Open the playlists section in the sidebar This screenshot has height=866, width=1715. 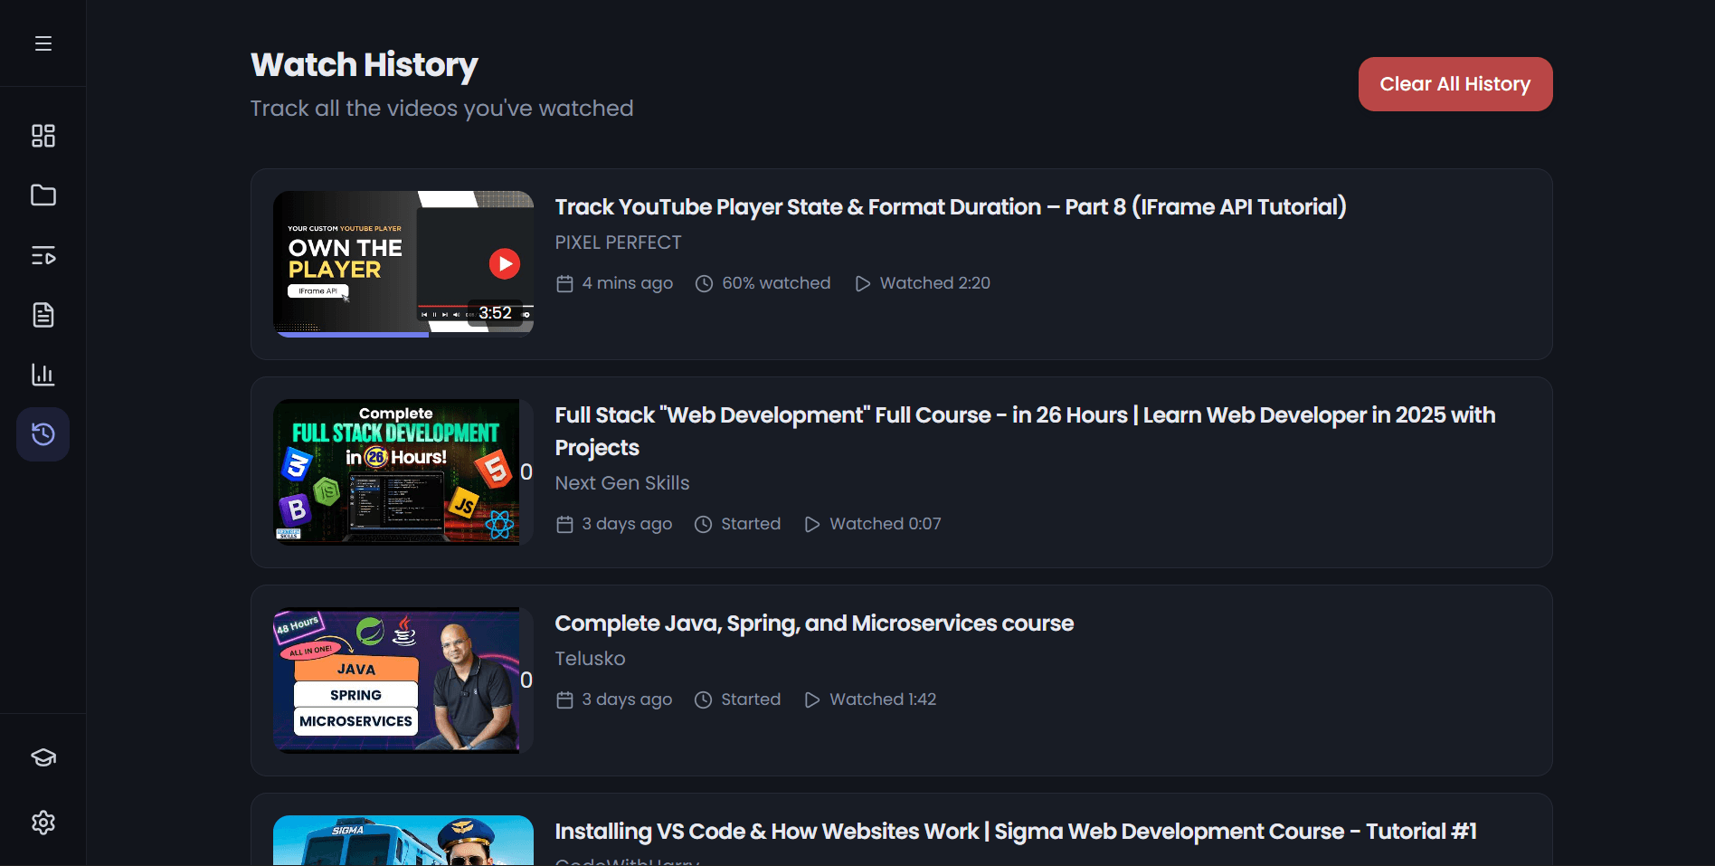(x=43, y=255)
